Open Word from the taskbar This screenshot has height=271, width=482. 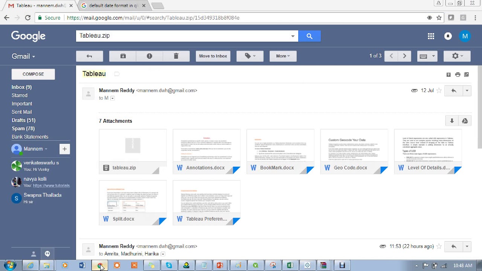[82, 266]
